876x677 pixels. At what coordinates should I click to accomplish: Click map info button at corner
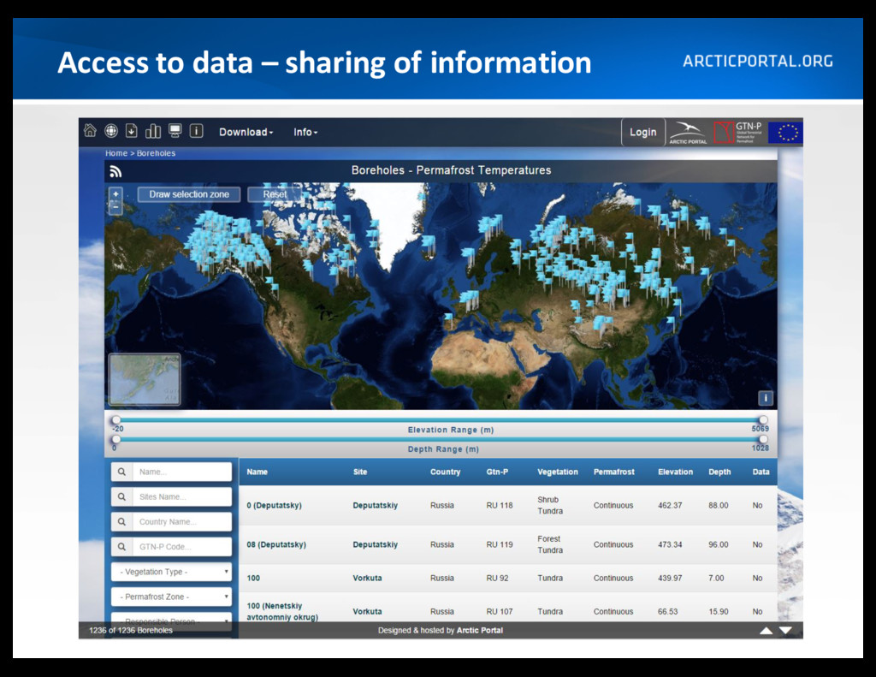[766, 398]
